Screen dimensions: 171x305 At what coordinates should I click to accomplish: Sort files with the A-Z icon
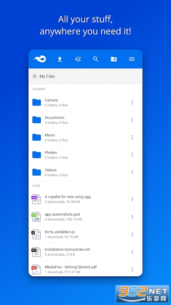[x=78, y=59]
